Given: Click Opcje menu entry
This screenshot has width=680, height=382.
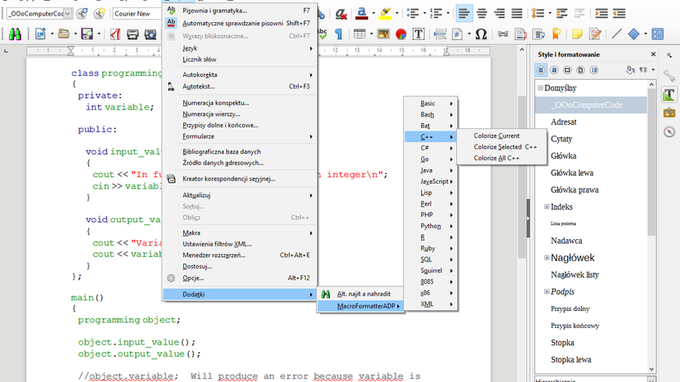Looking at the screenshot, I should 239,278.
